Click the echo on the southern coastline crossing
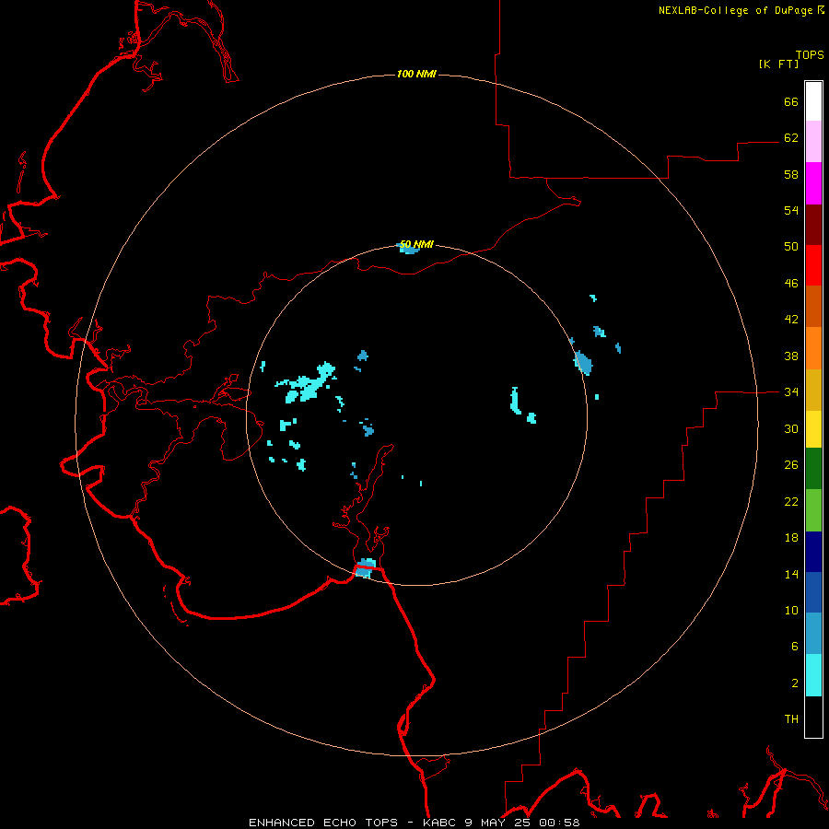This screenshot has width=829, height=829. [x=366, y=567]
